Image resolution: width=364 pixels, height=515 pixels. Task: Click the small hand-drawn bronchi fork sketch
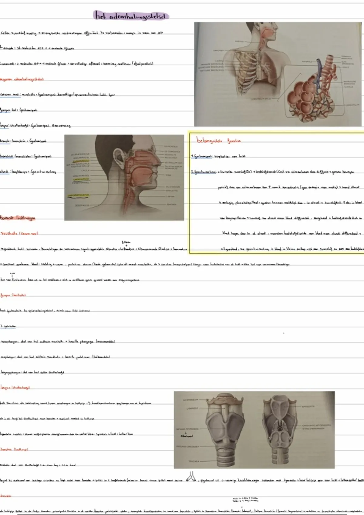pyautogui.click(x=191, y=477)
